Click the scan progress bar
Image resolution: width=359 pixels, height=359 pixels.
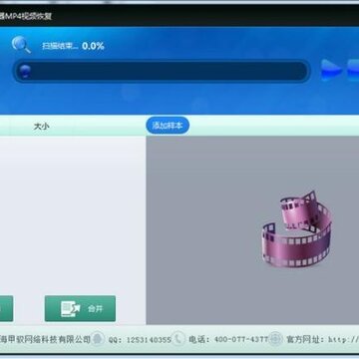click(162, 71)
